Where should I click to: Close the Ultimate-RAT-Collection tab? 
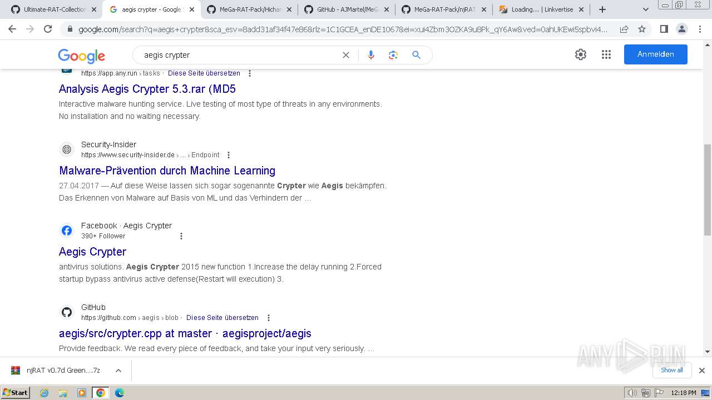(x=94, y=9)
